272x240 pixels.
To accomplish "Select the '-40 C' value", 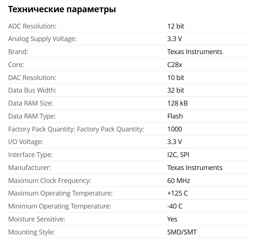I will pos(175,206).
